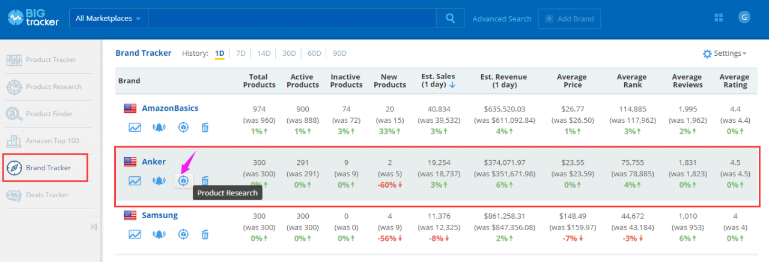Open the apps grid icon in header

click(719, 18)
